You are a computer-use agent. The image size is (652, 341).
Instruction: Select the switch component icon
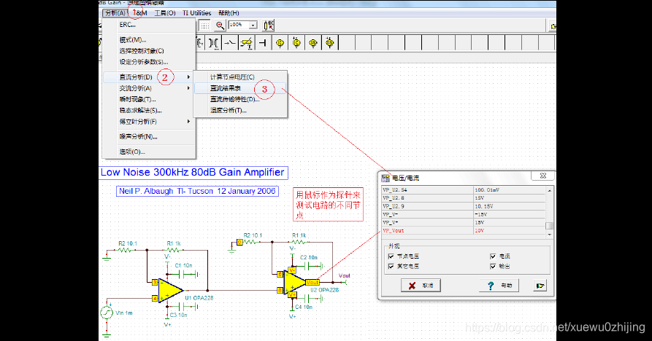pos(229,43)
